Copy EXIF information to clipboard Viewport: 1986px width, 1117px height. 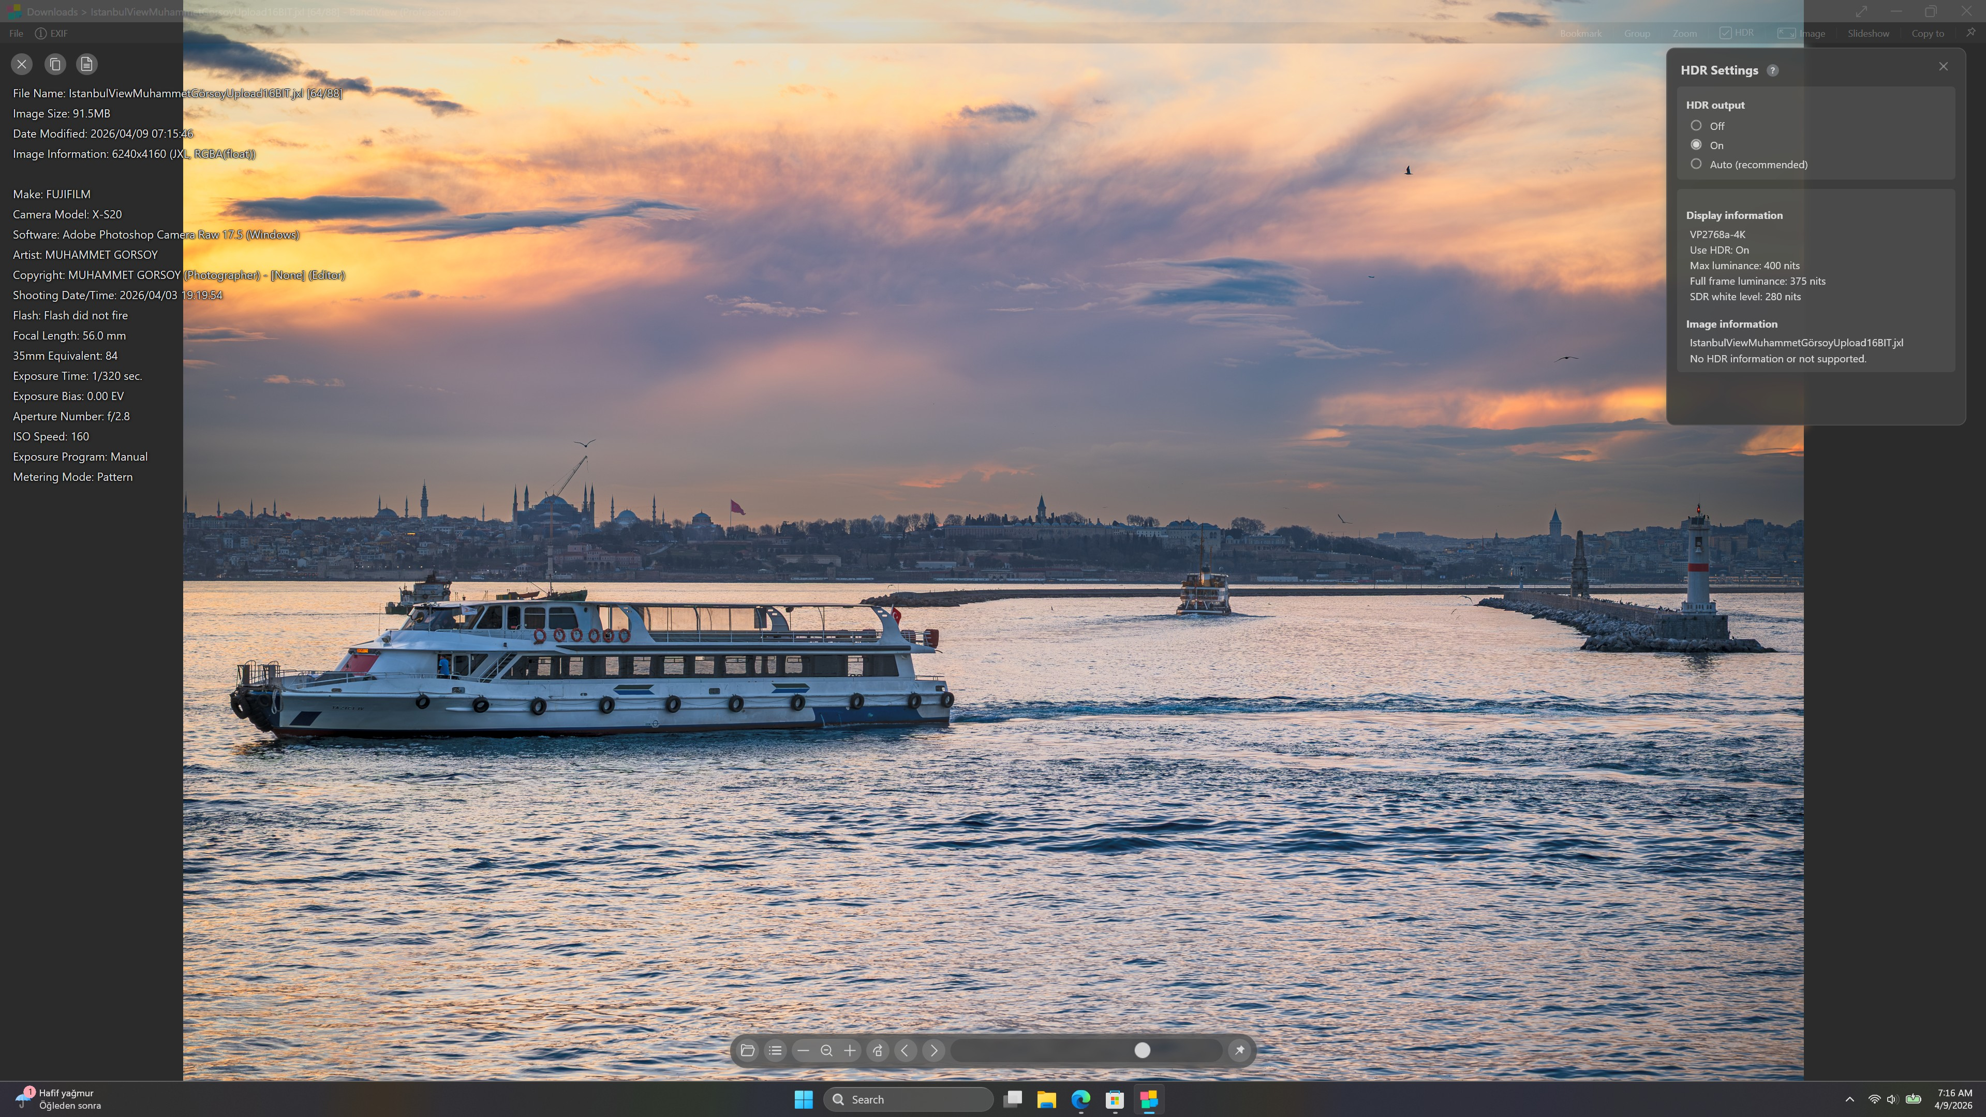[55, 64]
